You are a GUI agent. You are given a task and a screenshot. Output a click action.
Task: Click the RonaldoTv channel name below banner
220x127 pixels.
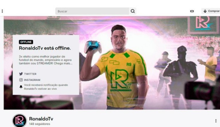click(x=41, y=119)
